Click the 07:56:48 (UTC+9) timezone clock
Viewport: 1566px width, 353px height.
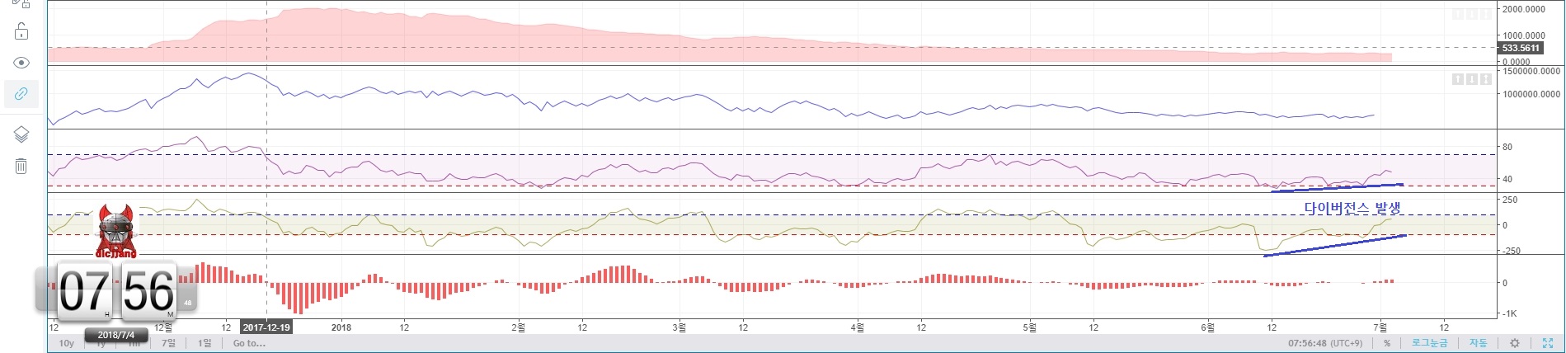[1326, 343]
